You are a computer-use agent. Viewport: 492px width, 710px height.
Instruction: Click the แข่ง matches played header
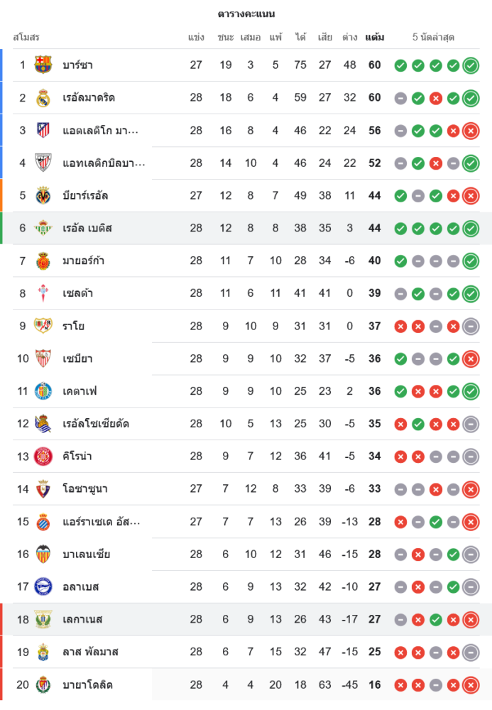[197, 37]
